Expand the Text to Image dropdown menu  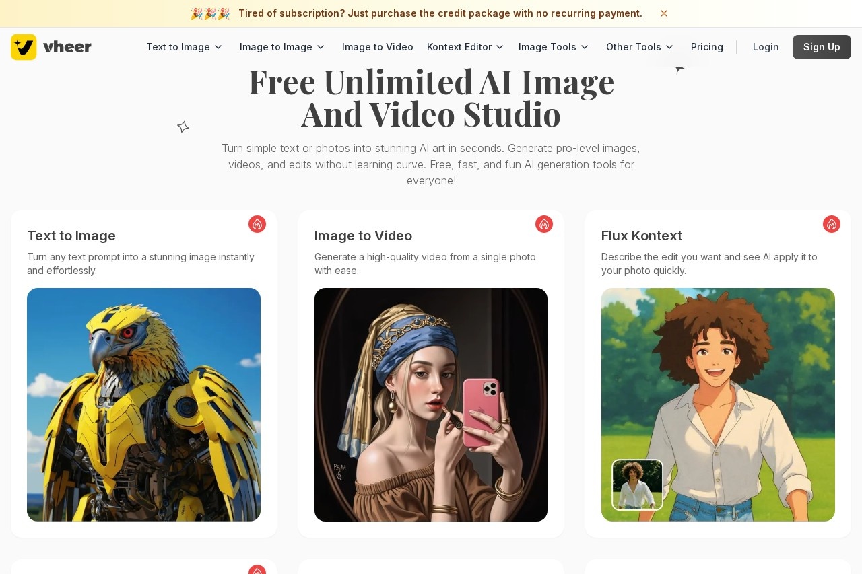pos(184,47)
